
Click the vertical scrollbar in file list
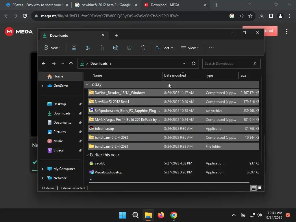(x=262, y=119)
